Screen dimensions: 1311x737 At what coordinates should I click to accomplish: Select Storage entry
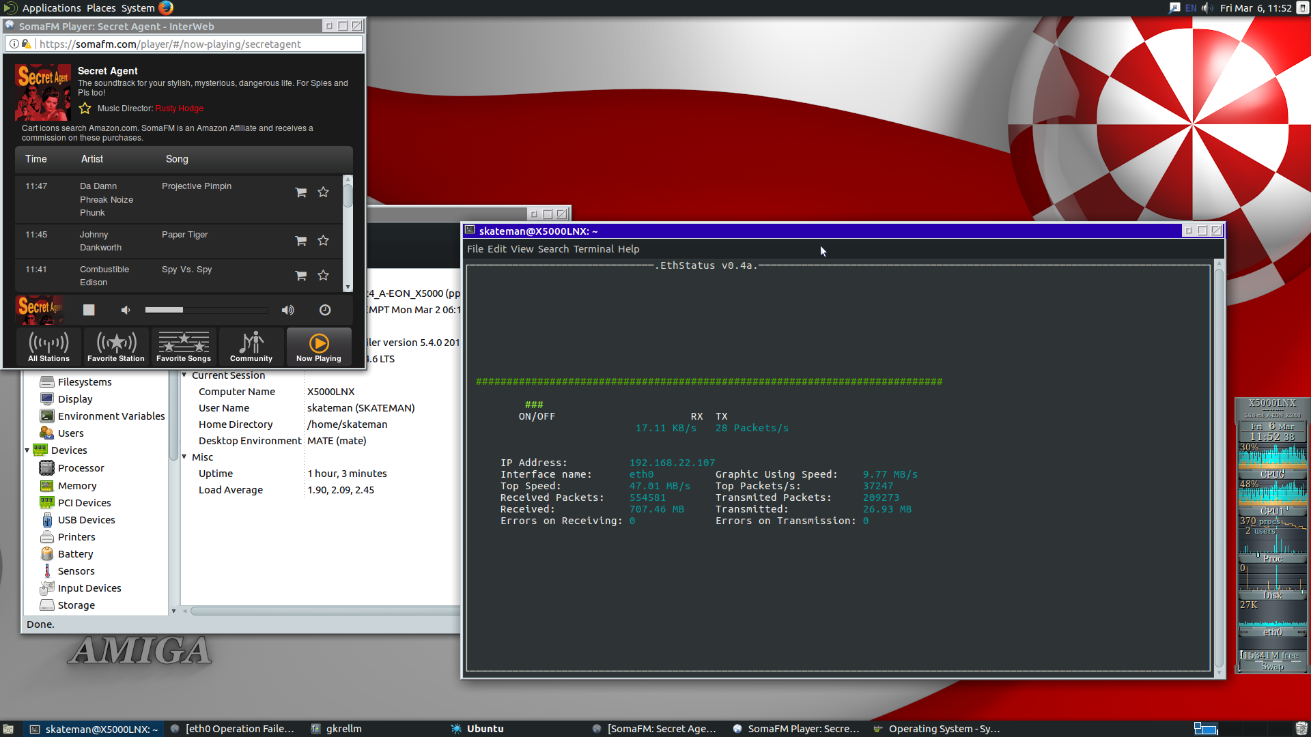click(76, 605)
